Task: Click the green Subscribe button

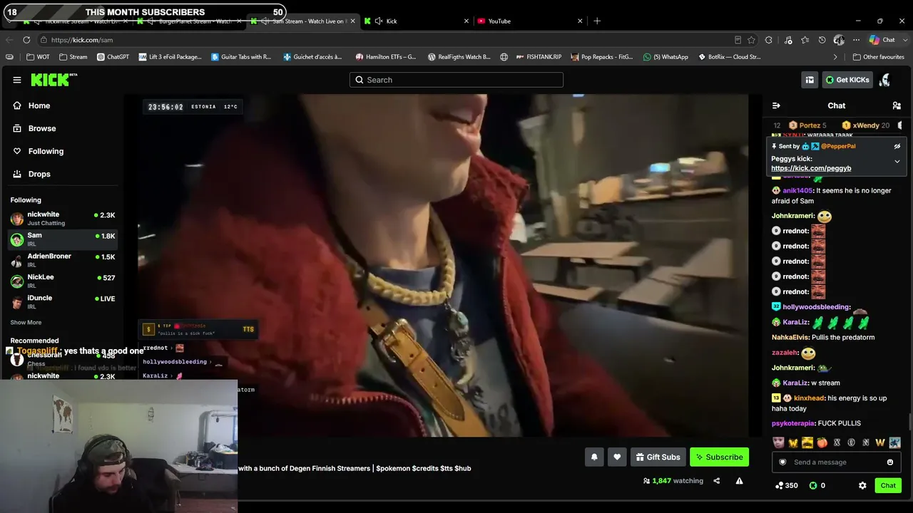Action: [x=719, y=457]
